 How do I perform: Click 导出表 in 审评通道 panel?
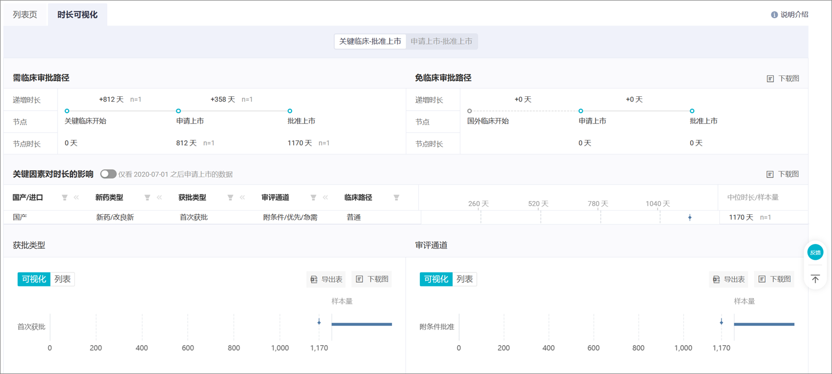click(728, 279)
